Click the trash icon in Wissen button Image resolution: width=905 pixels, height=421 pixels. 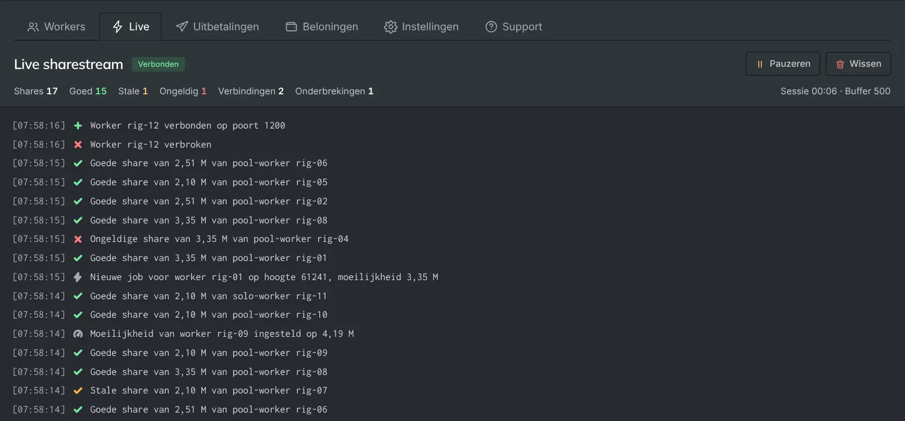click(x=840, y=65)
